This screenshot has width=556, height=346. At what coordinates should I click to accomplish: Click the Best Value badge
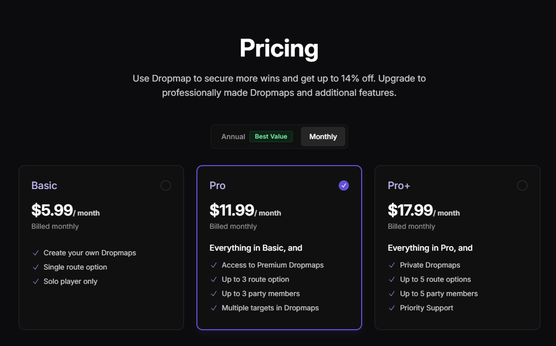point(271,137)
